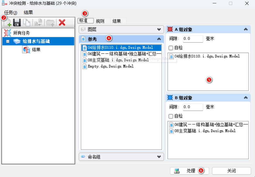Click the blue icon beside 给排水与基础
255x177 pixels.
pyautogui.click(x=17, y=41)
